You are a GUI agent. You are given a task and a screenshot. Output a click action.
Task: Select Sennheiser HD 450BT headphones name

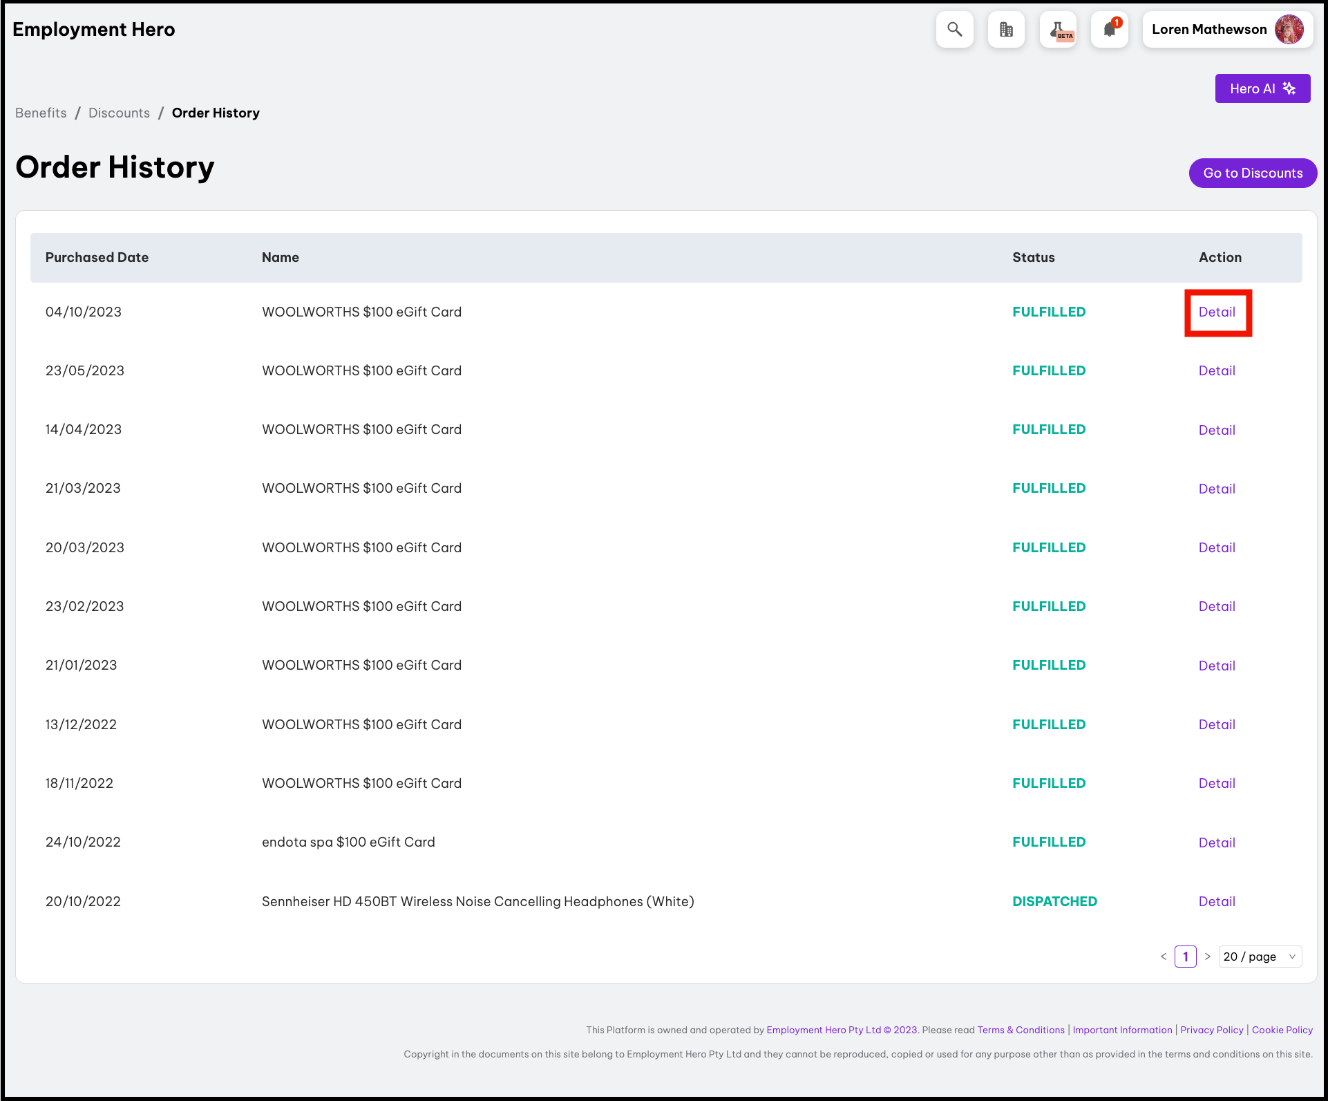478,901
